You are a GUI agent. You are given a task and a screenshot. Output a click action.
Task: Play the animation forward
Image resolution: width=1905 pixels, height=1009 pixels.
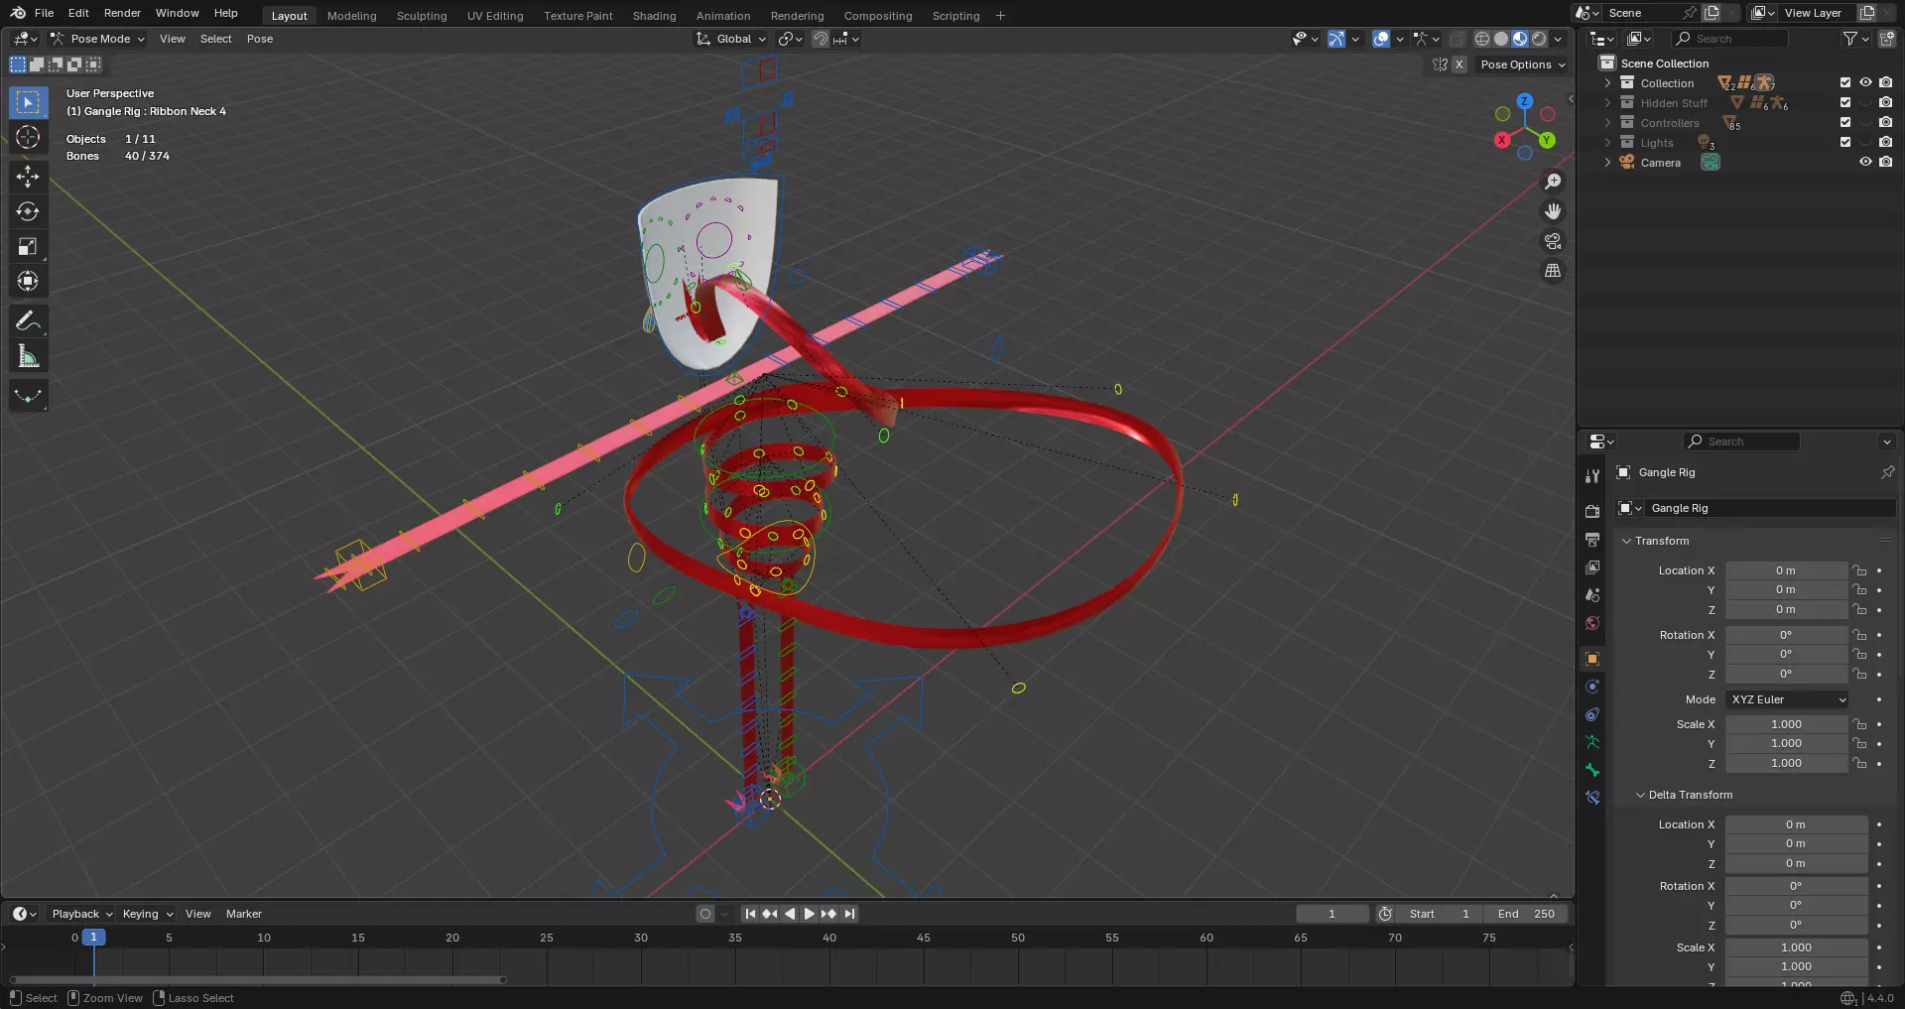pos(809,914)
